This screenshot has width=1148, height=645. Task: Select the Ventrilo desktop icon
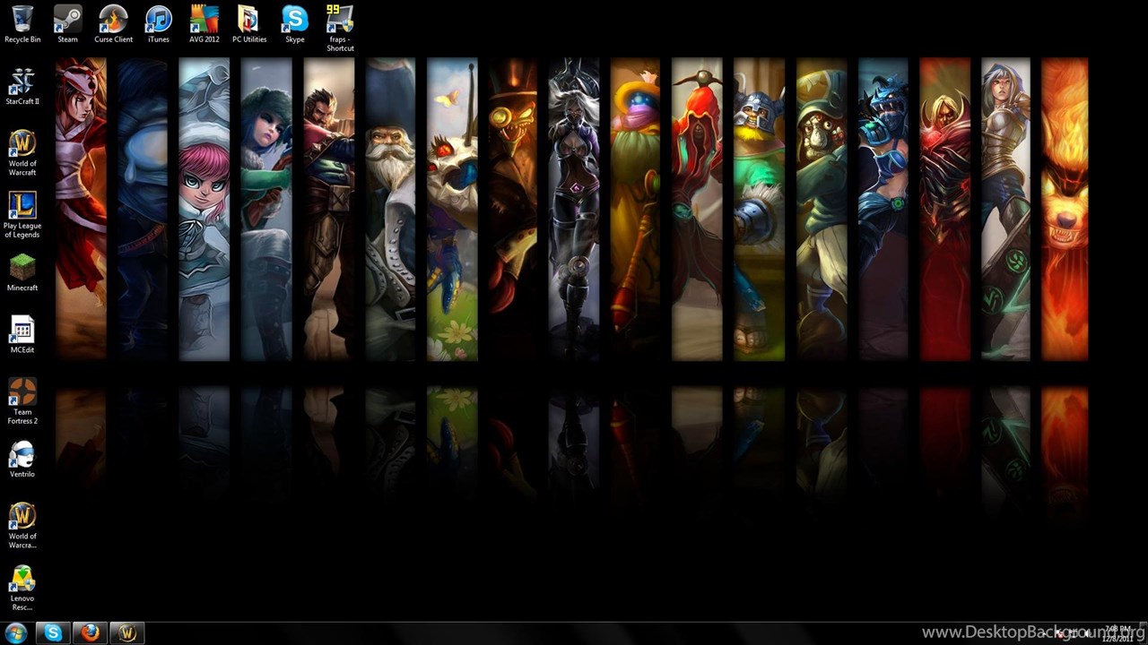pyautogui.click(x=22, y=453)
